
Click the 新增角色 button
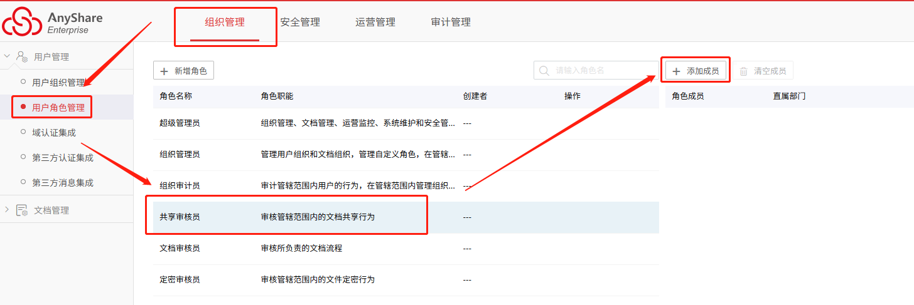coord(184,71)
